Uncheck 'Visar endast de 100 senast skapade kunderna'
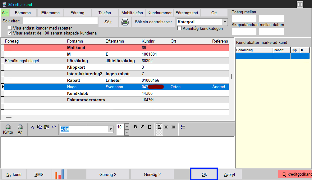 coord(10,33)
